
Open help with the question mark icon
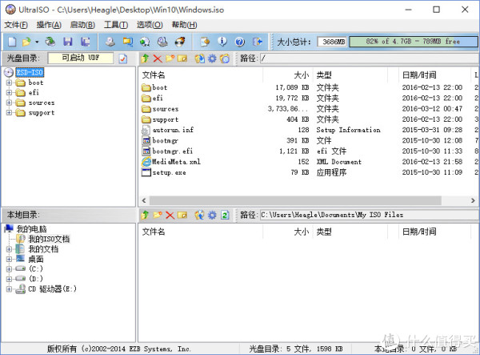click(x=240, y=42)
